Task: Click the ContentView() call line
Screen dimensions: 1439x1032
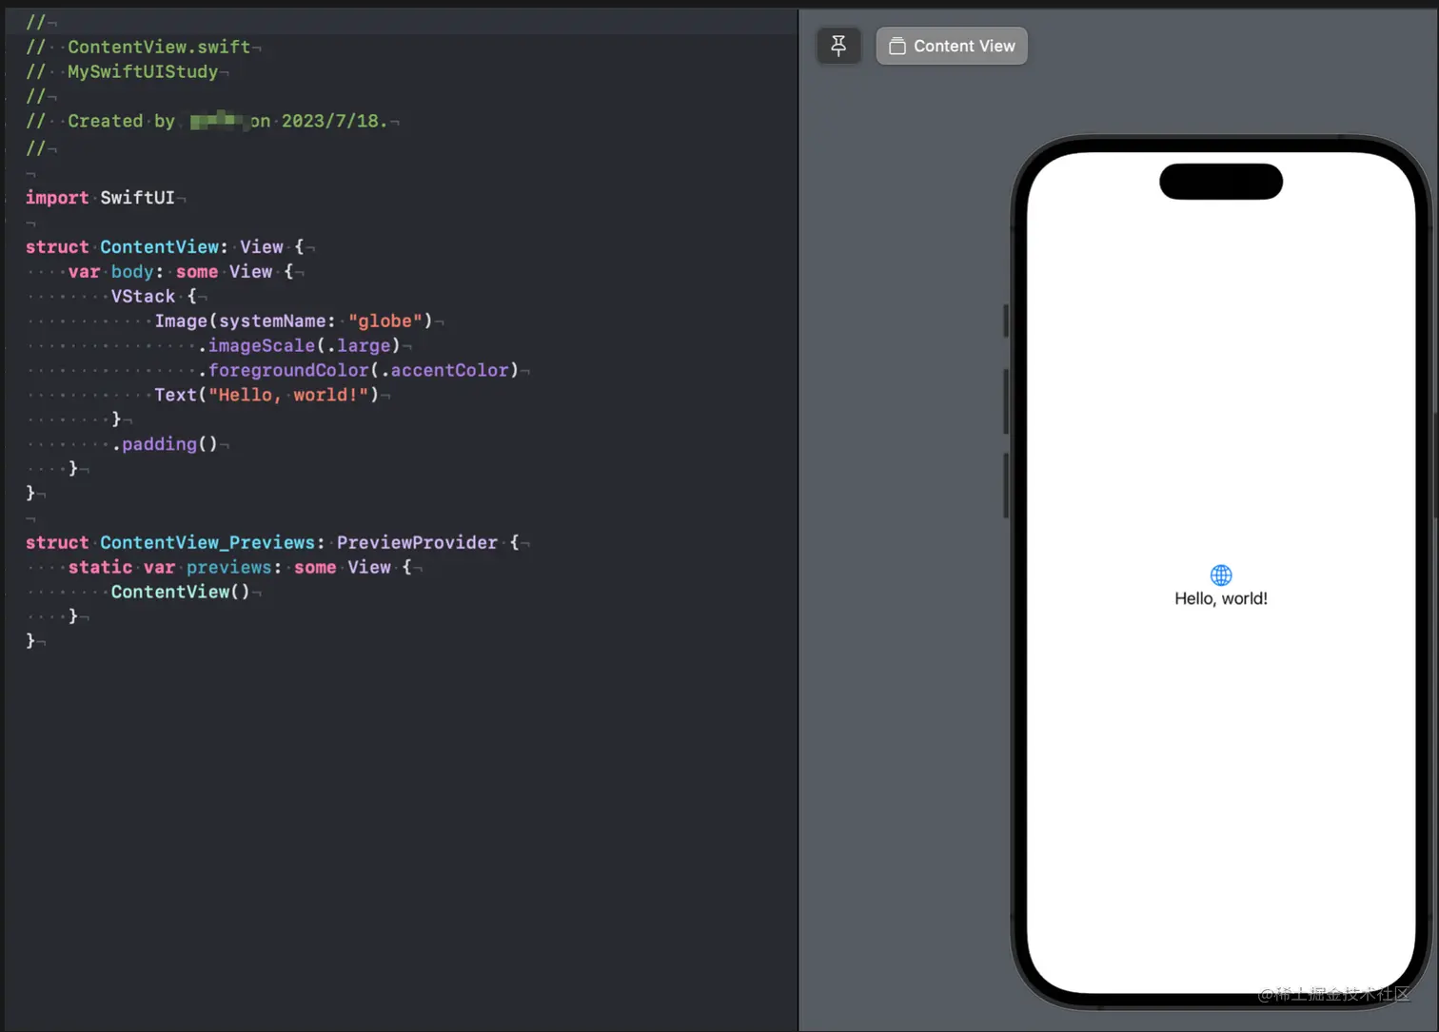Action: pyautogui.click(x=180, y=593)
